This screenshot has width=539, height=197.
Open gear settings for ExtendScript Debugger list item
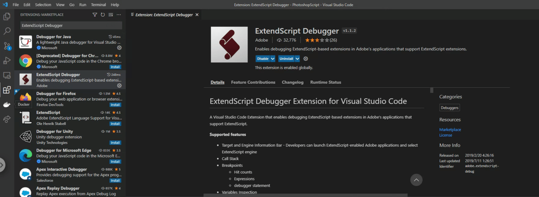coord(119,85)
